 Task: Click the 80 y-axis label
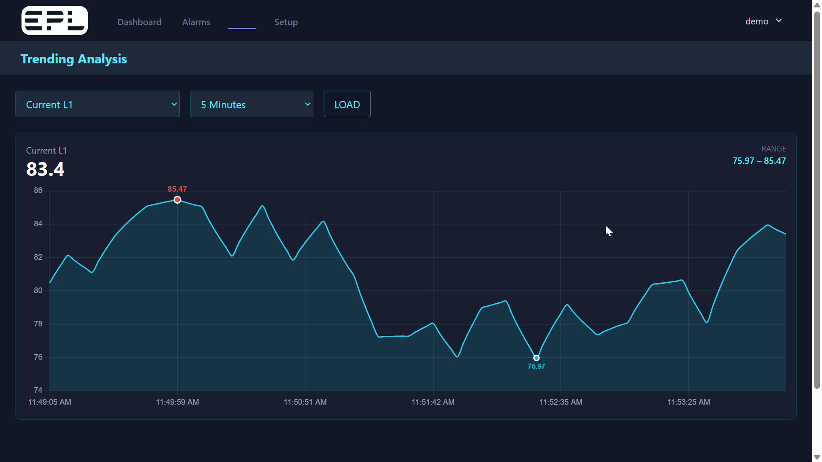click(x=38, y=290)
